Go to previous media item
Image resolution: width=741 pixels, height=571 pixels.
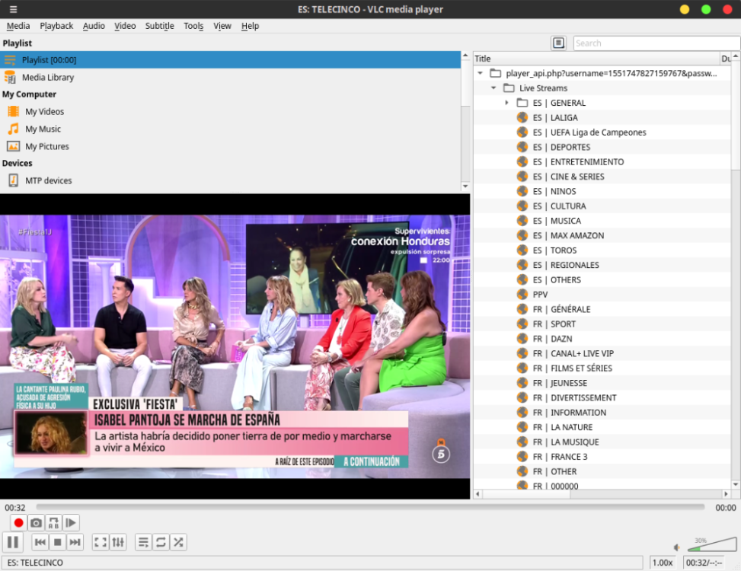(x=40, y=542)
